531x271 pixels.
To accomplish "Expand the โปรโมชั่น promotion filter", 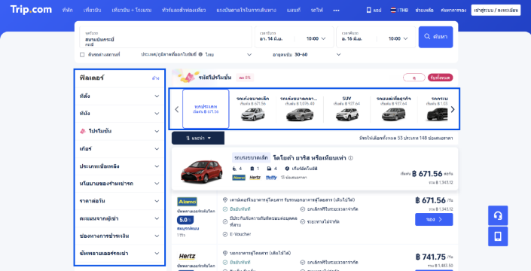I will (x=119, y=131).
